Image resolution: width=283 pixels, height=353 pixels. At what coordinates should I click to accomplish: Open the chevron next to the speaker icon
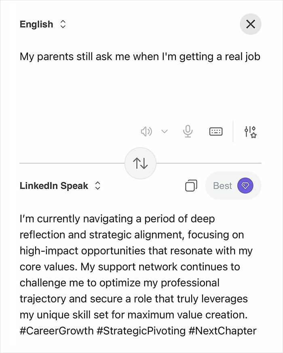pyautogui.click(x=163, y=131)
